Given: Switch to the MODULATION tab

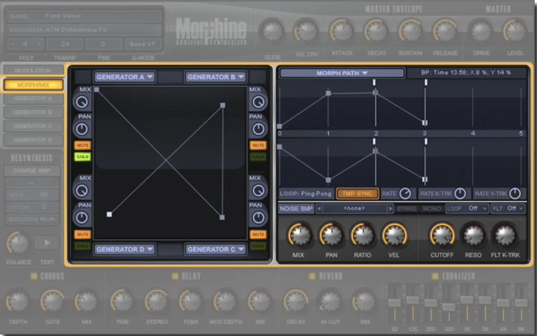Looking at the screenshot, I should 33,70.
